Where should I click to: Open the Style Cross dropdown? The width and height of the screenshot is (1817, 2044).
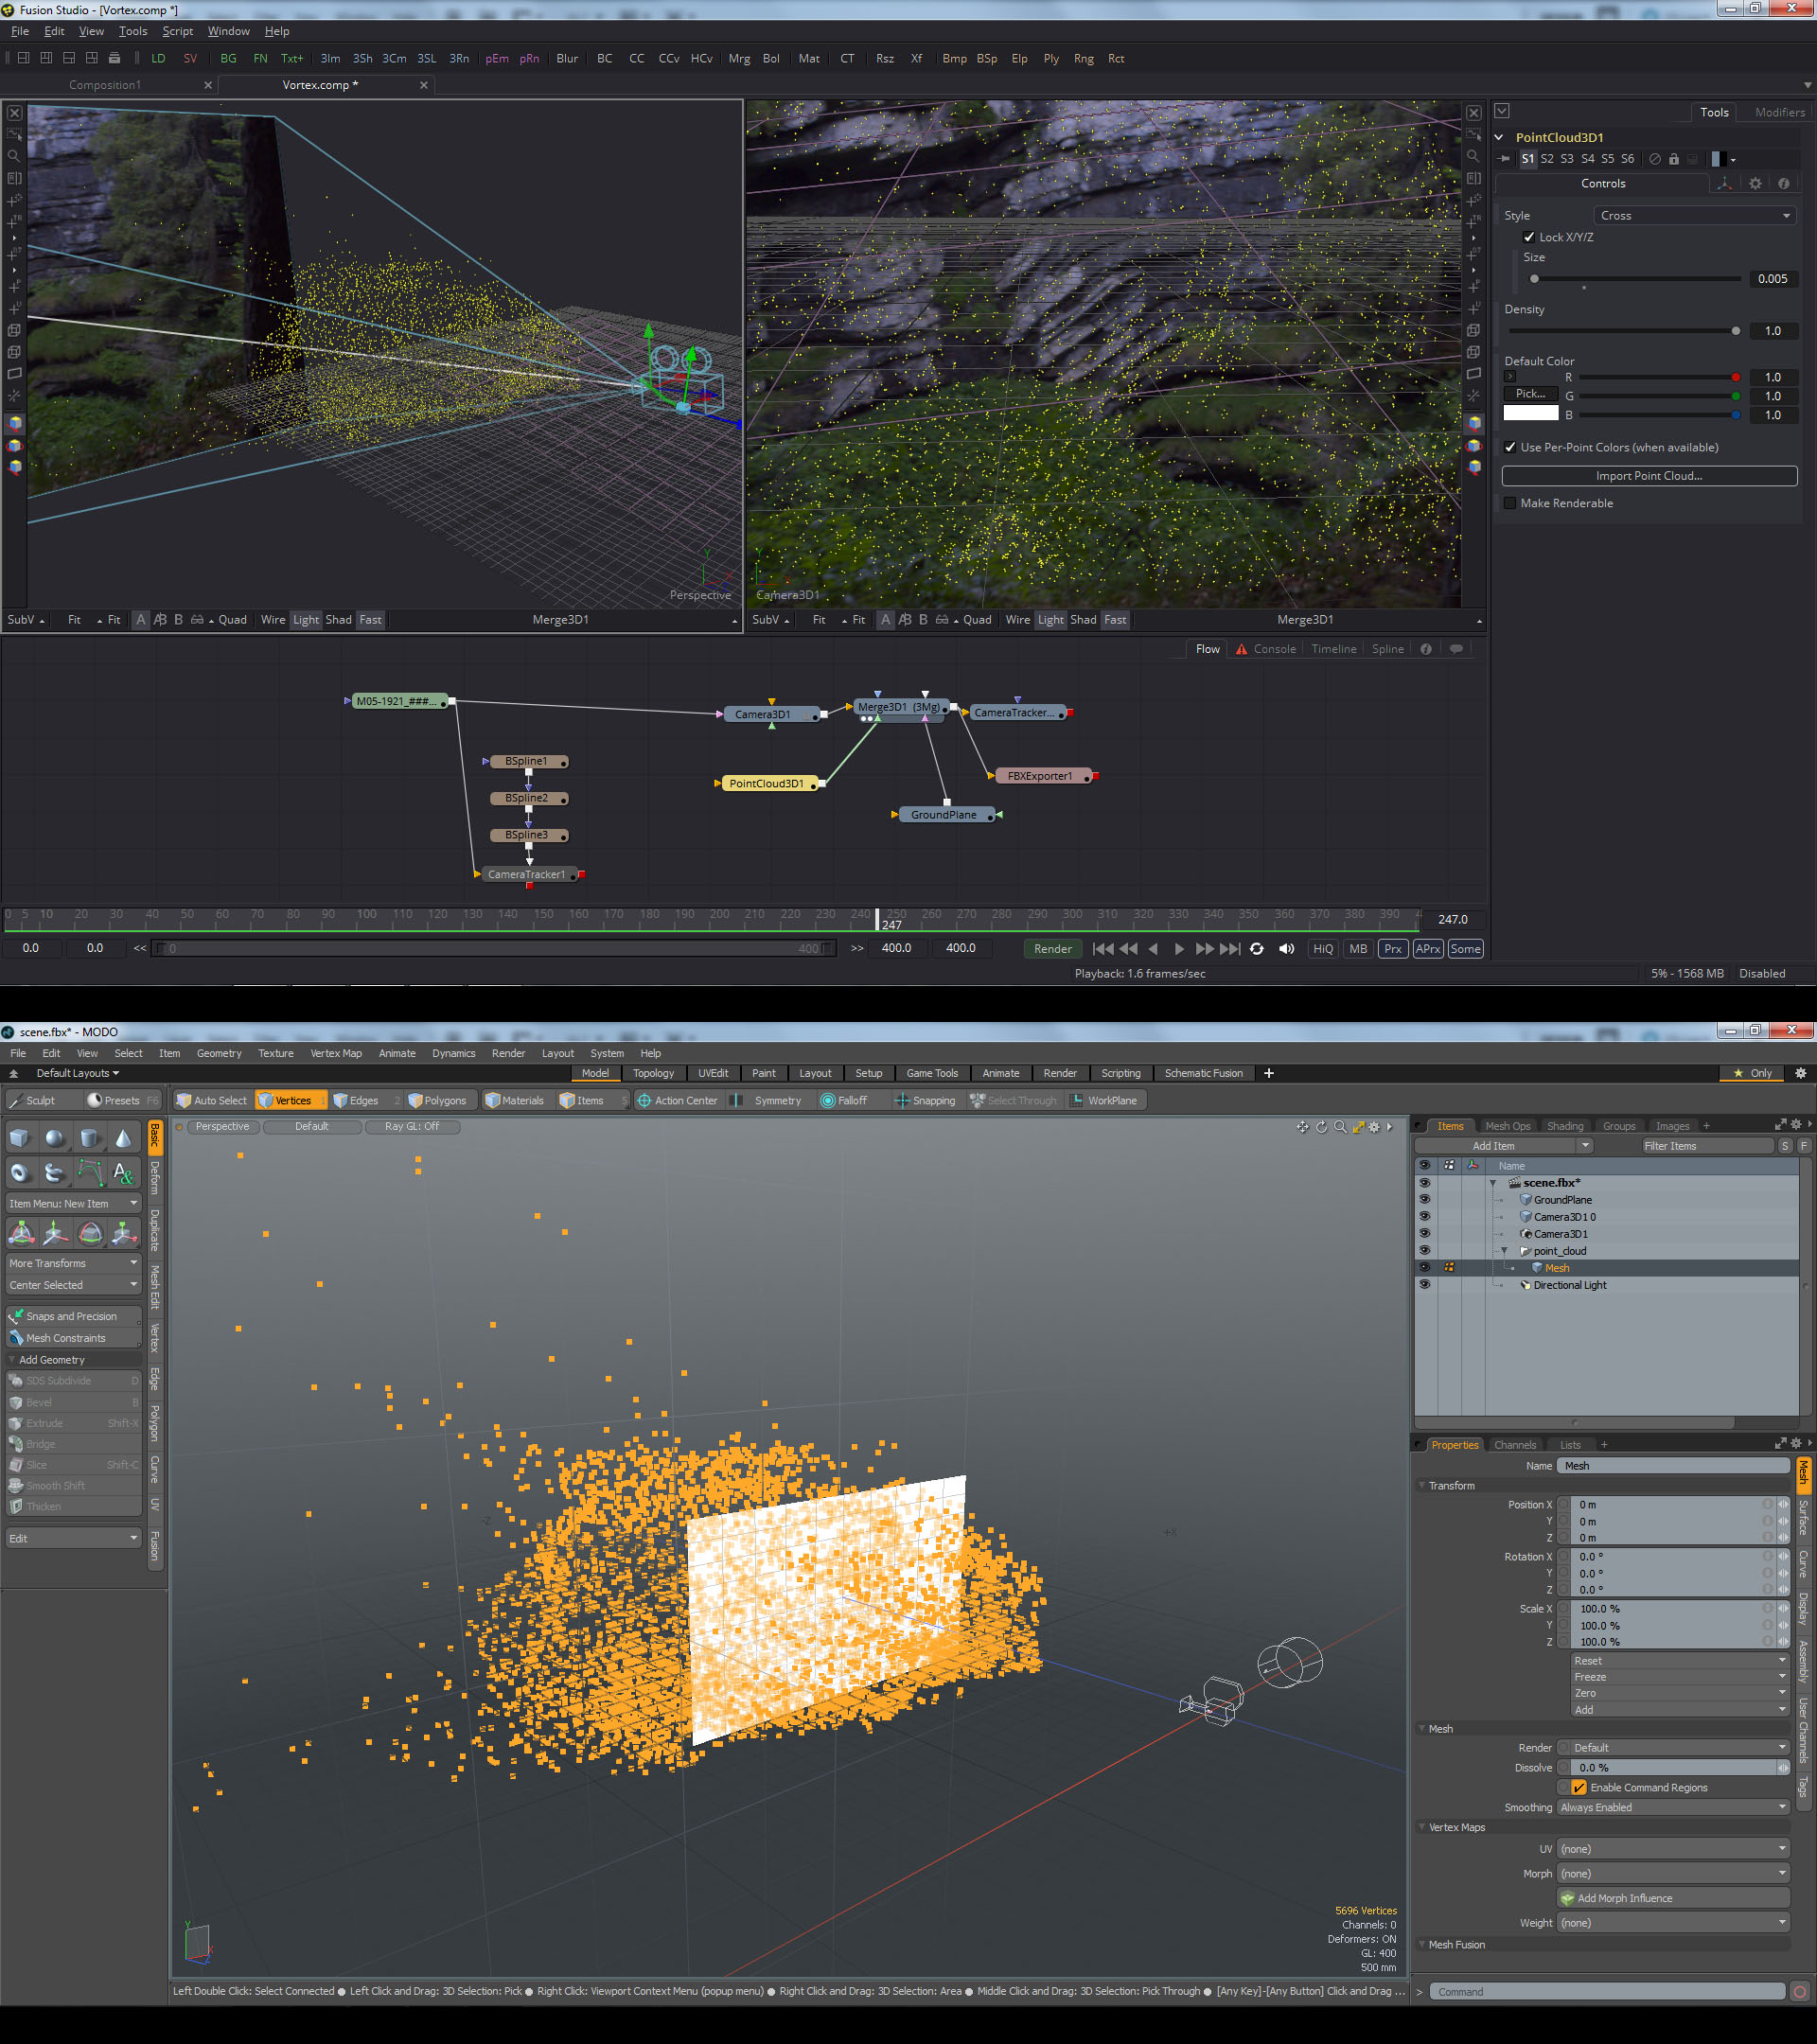point(1694,215)
